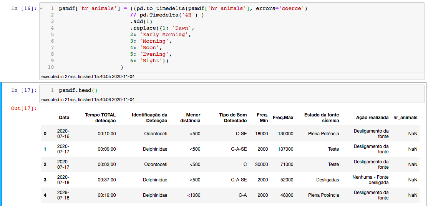Image resolution: width=428 pixels, height=206 pixels.
Task: Click the 00:37:00 detection time cell
Action: (106, 180)
